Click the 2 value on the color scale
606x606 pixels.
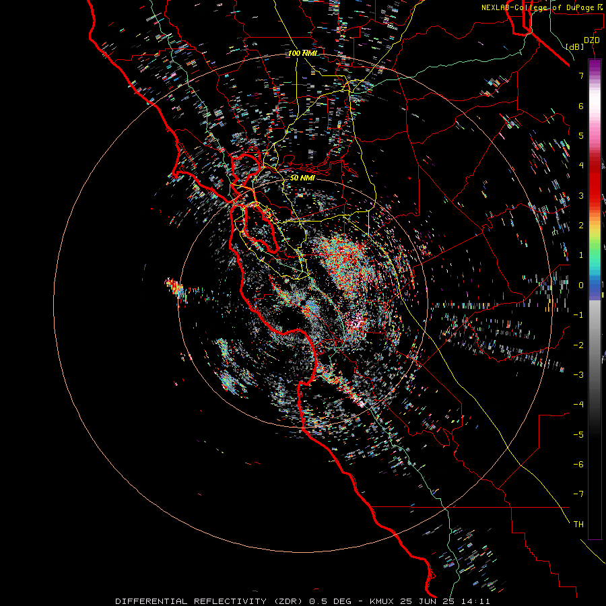pyautogui.click(x=581, y=226)
